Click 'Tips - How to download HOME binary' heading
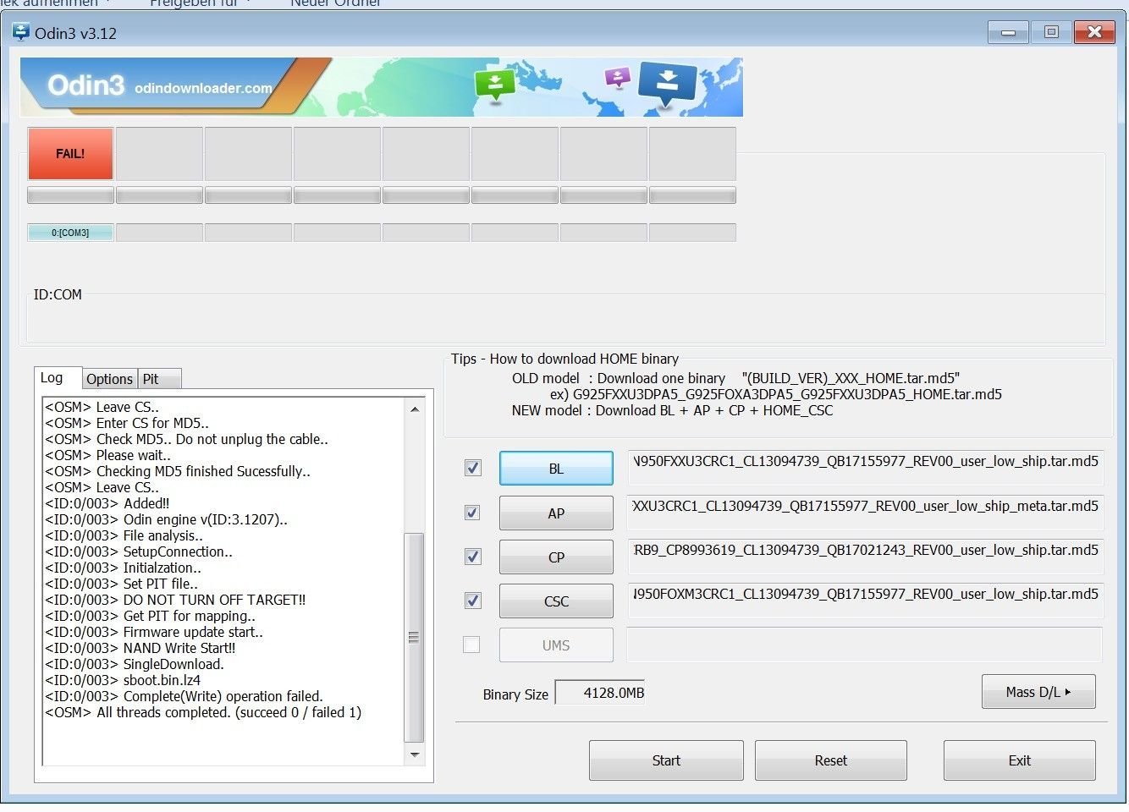The height and width of the screenshot is (812, 1129). pos(564,359)
